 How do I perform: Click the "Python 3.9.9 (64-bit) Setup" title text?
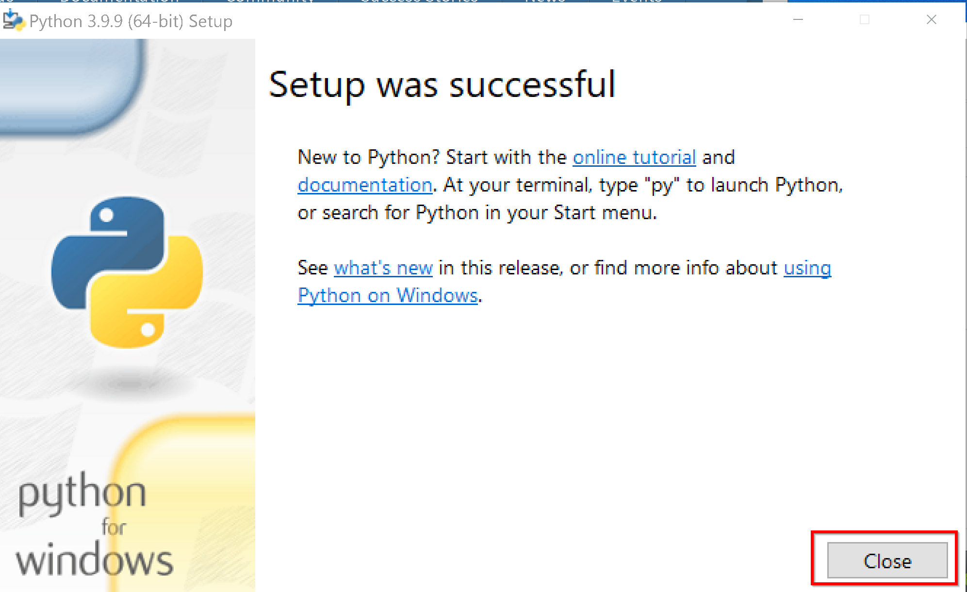tap(131, 21)
